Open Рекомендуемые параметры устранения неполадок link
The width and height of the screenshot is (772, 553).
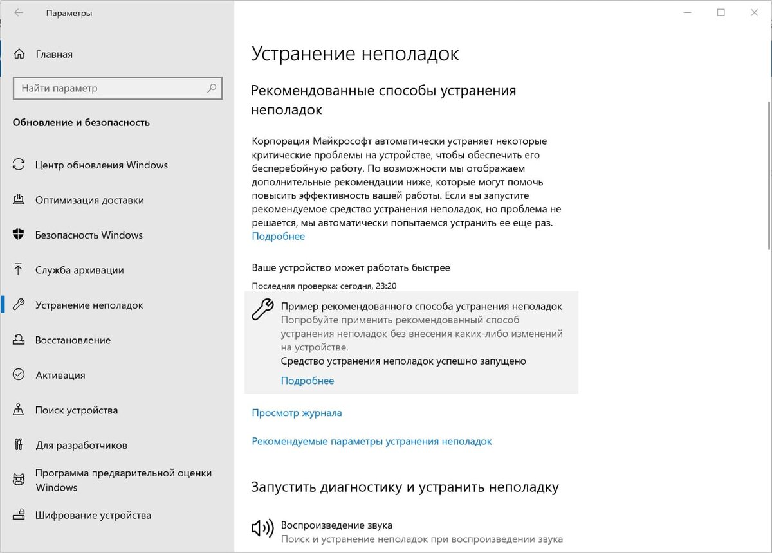point(372,441)
